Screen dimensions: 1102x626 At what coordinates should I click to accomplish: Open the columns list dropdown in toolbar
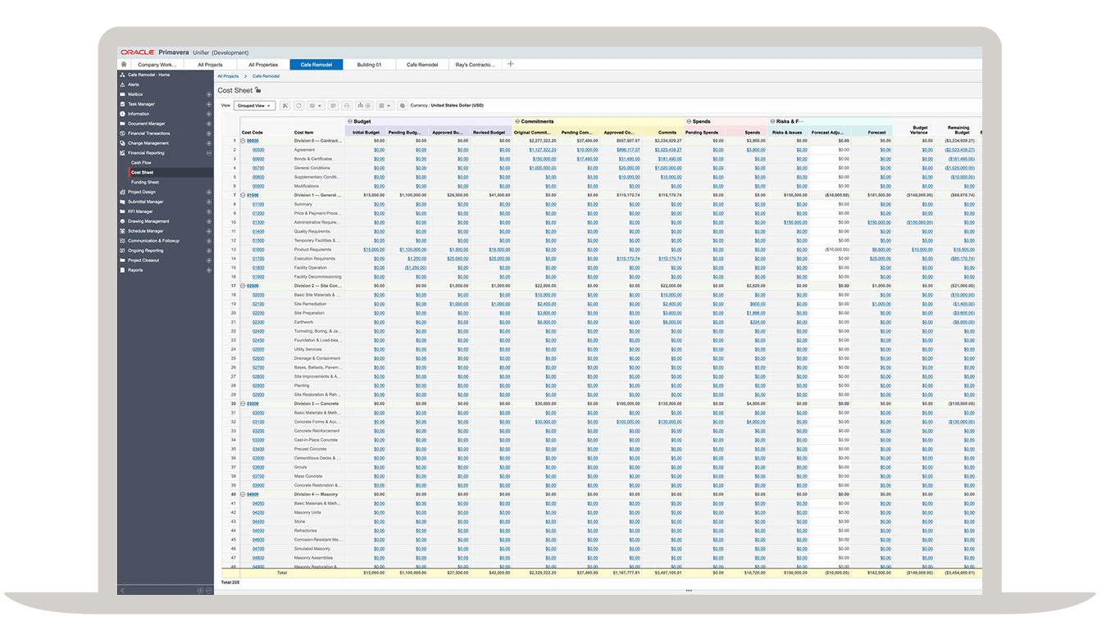[385, 106]
